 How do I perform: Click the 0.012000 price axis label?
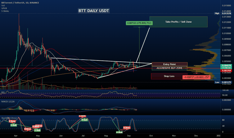[226, 22]
